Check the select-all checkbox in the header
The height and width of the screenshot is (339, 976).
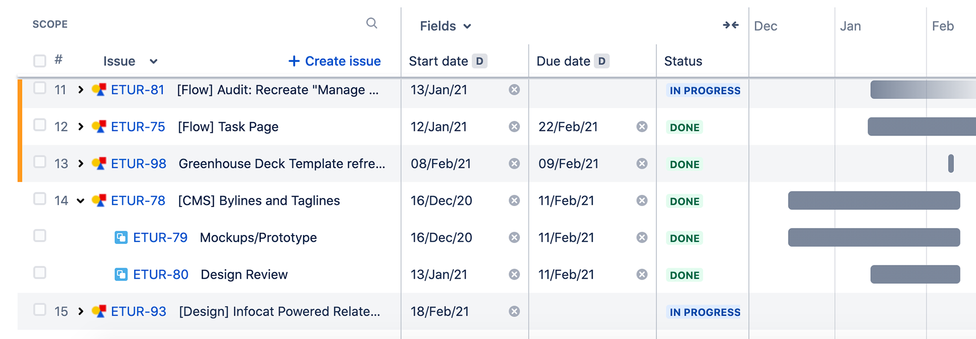(x=39, y=60)
